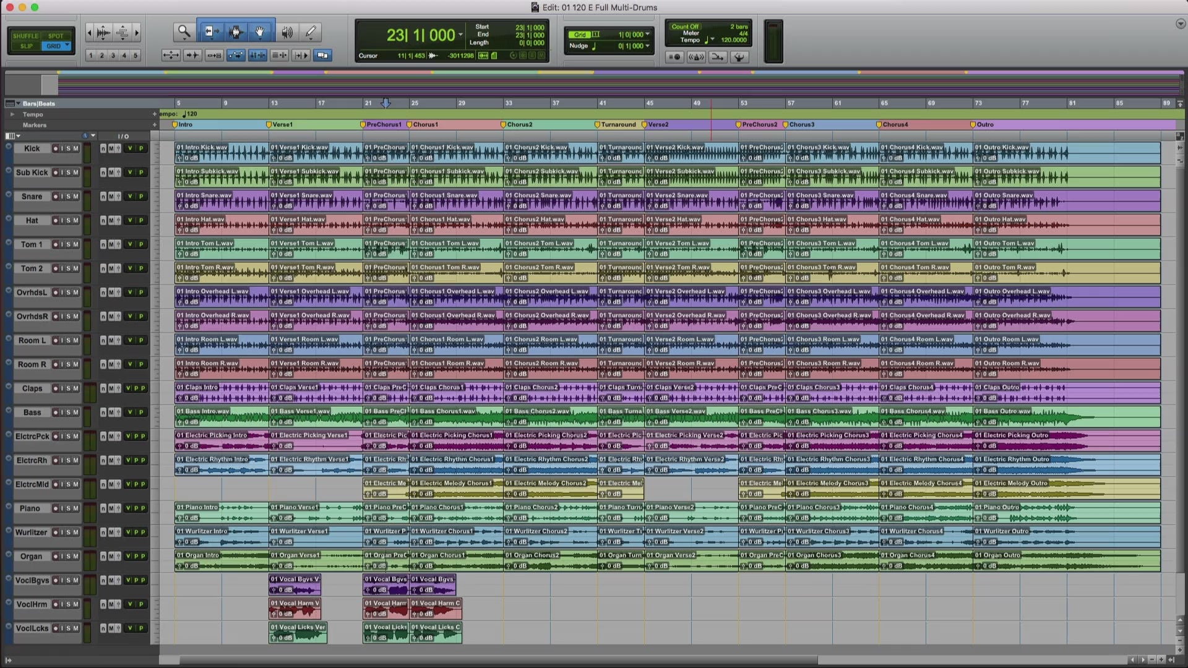Open the Grid mode dropdown arrow

67,46
